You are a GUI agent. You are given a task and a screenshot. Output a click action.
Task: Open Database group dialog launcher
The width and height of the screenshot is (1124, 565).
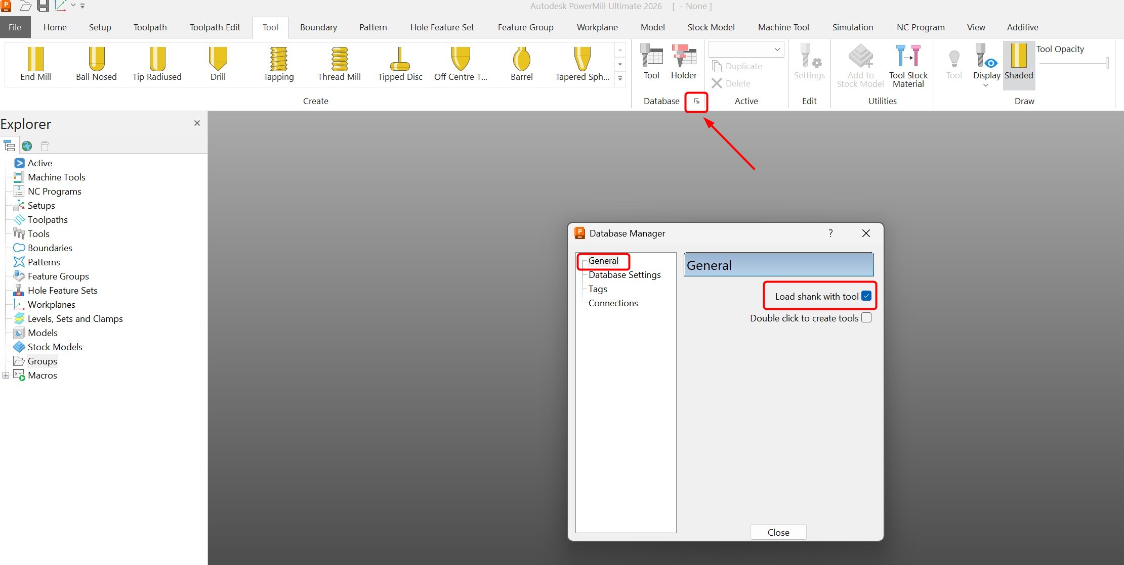tap(696, 101)
